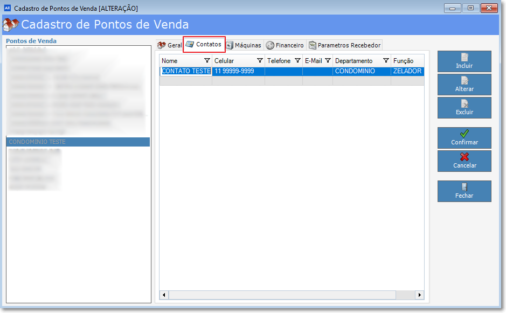Screen dimensions: 506x313
Task: Confirm changes with green checkmark button
Action: click(x=464, y=138)
